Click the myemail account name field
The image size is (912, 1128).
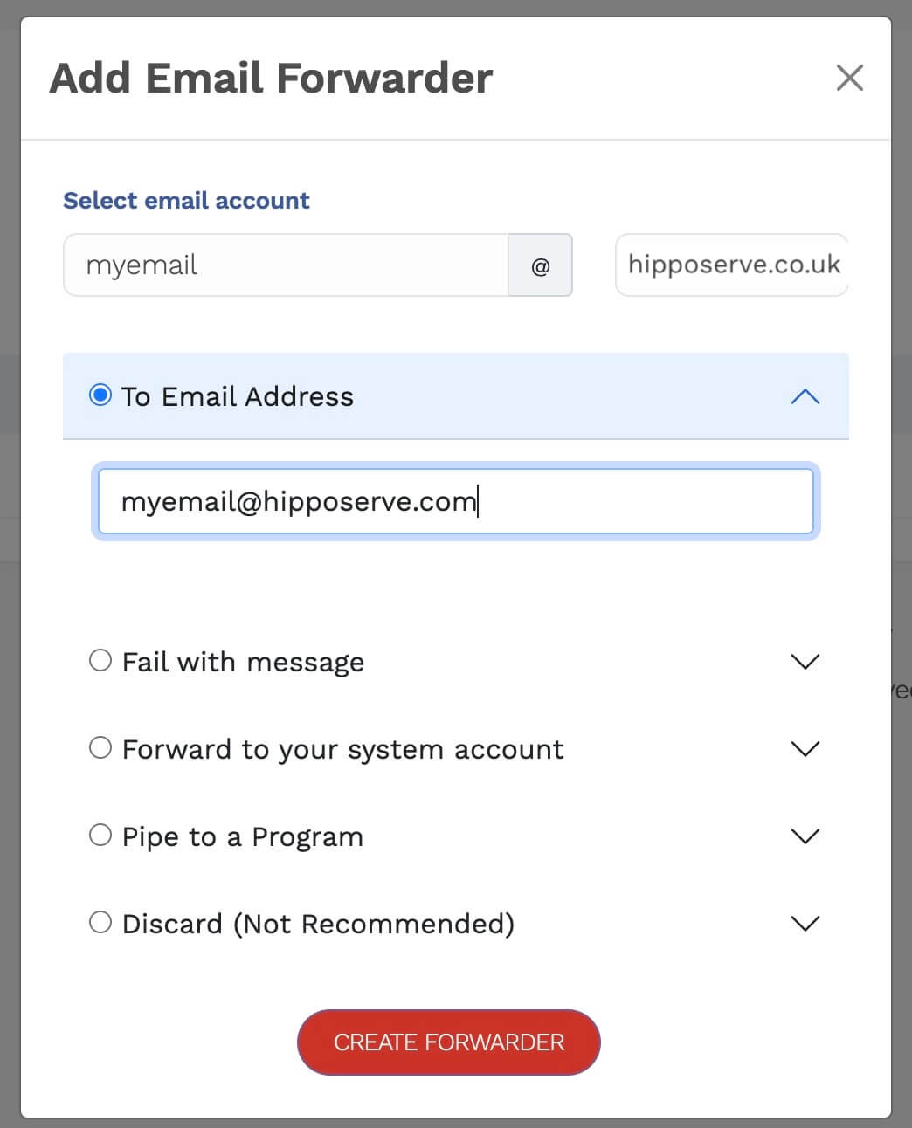286,265
